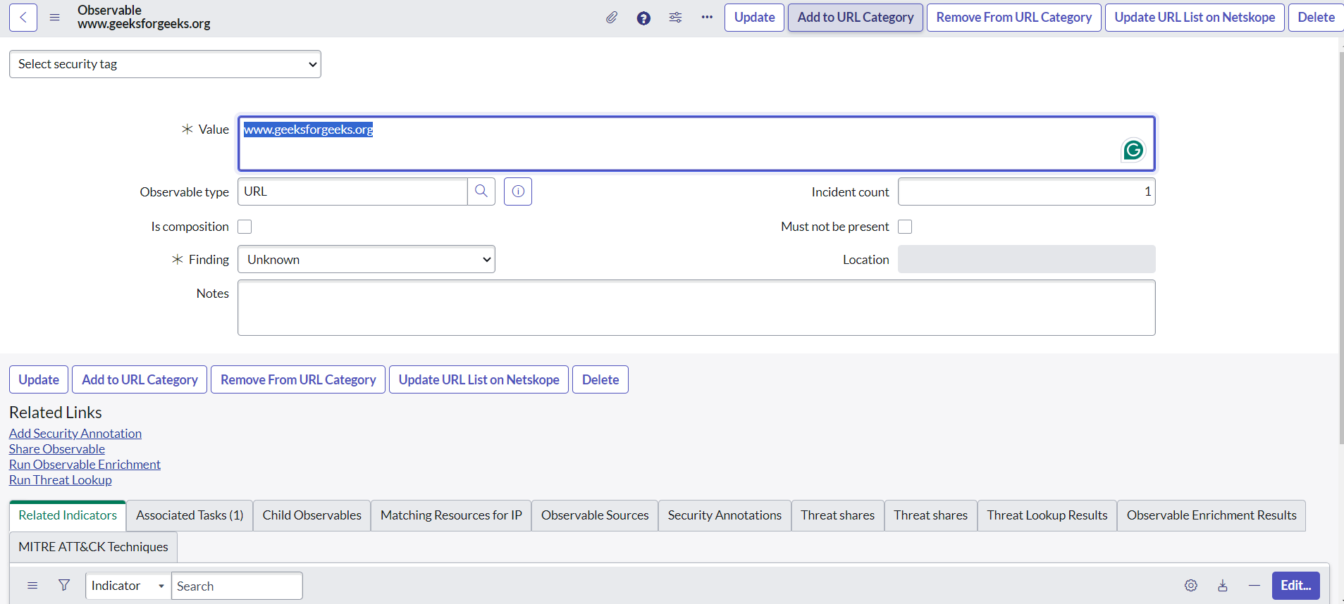Focus the related list Search box
This screenshot has width=1344, height=604.
[x=237, y=586]
